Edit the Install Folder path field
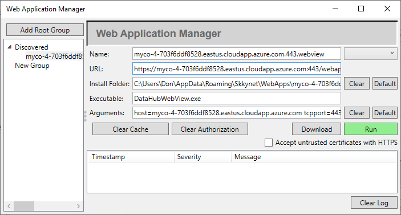Viewport: 401px width, 215px height. coord(237,84)
